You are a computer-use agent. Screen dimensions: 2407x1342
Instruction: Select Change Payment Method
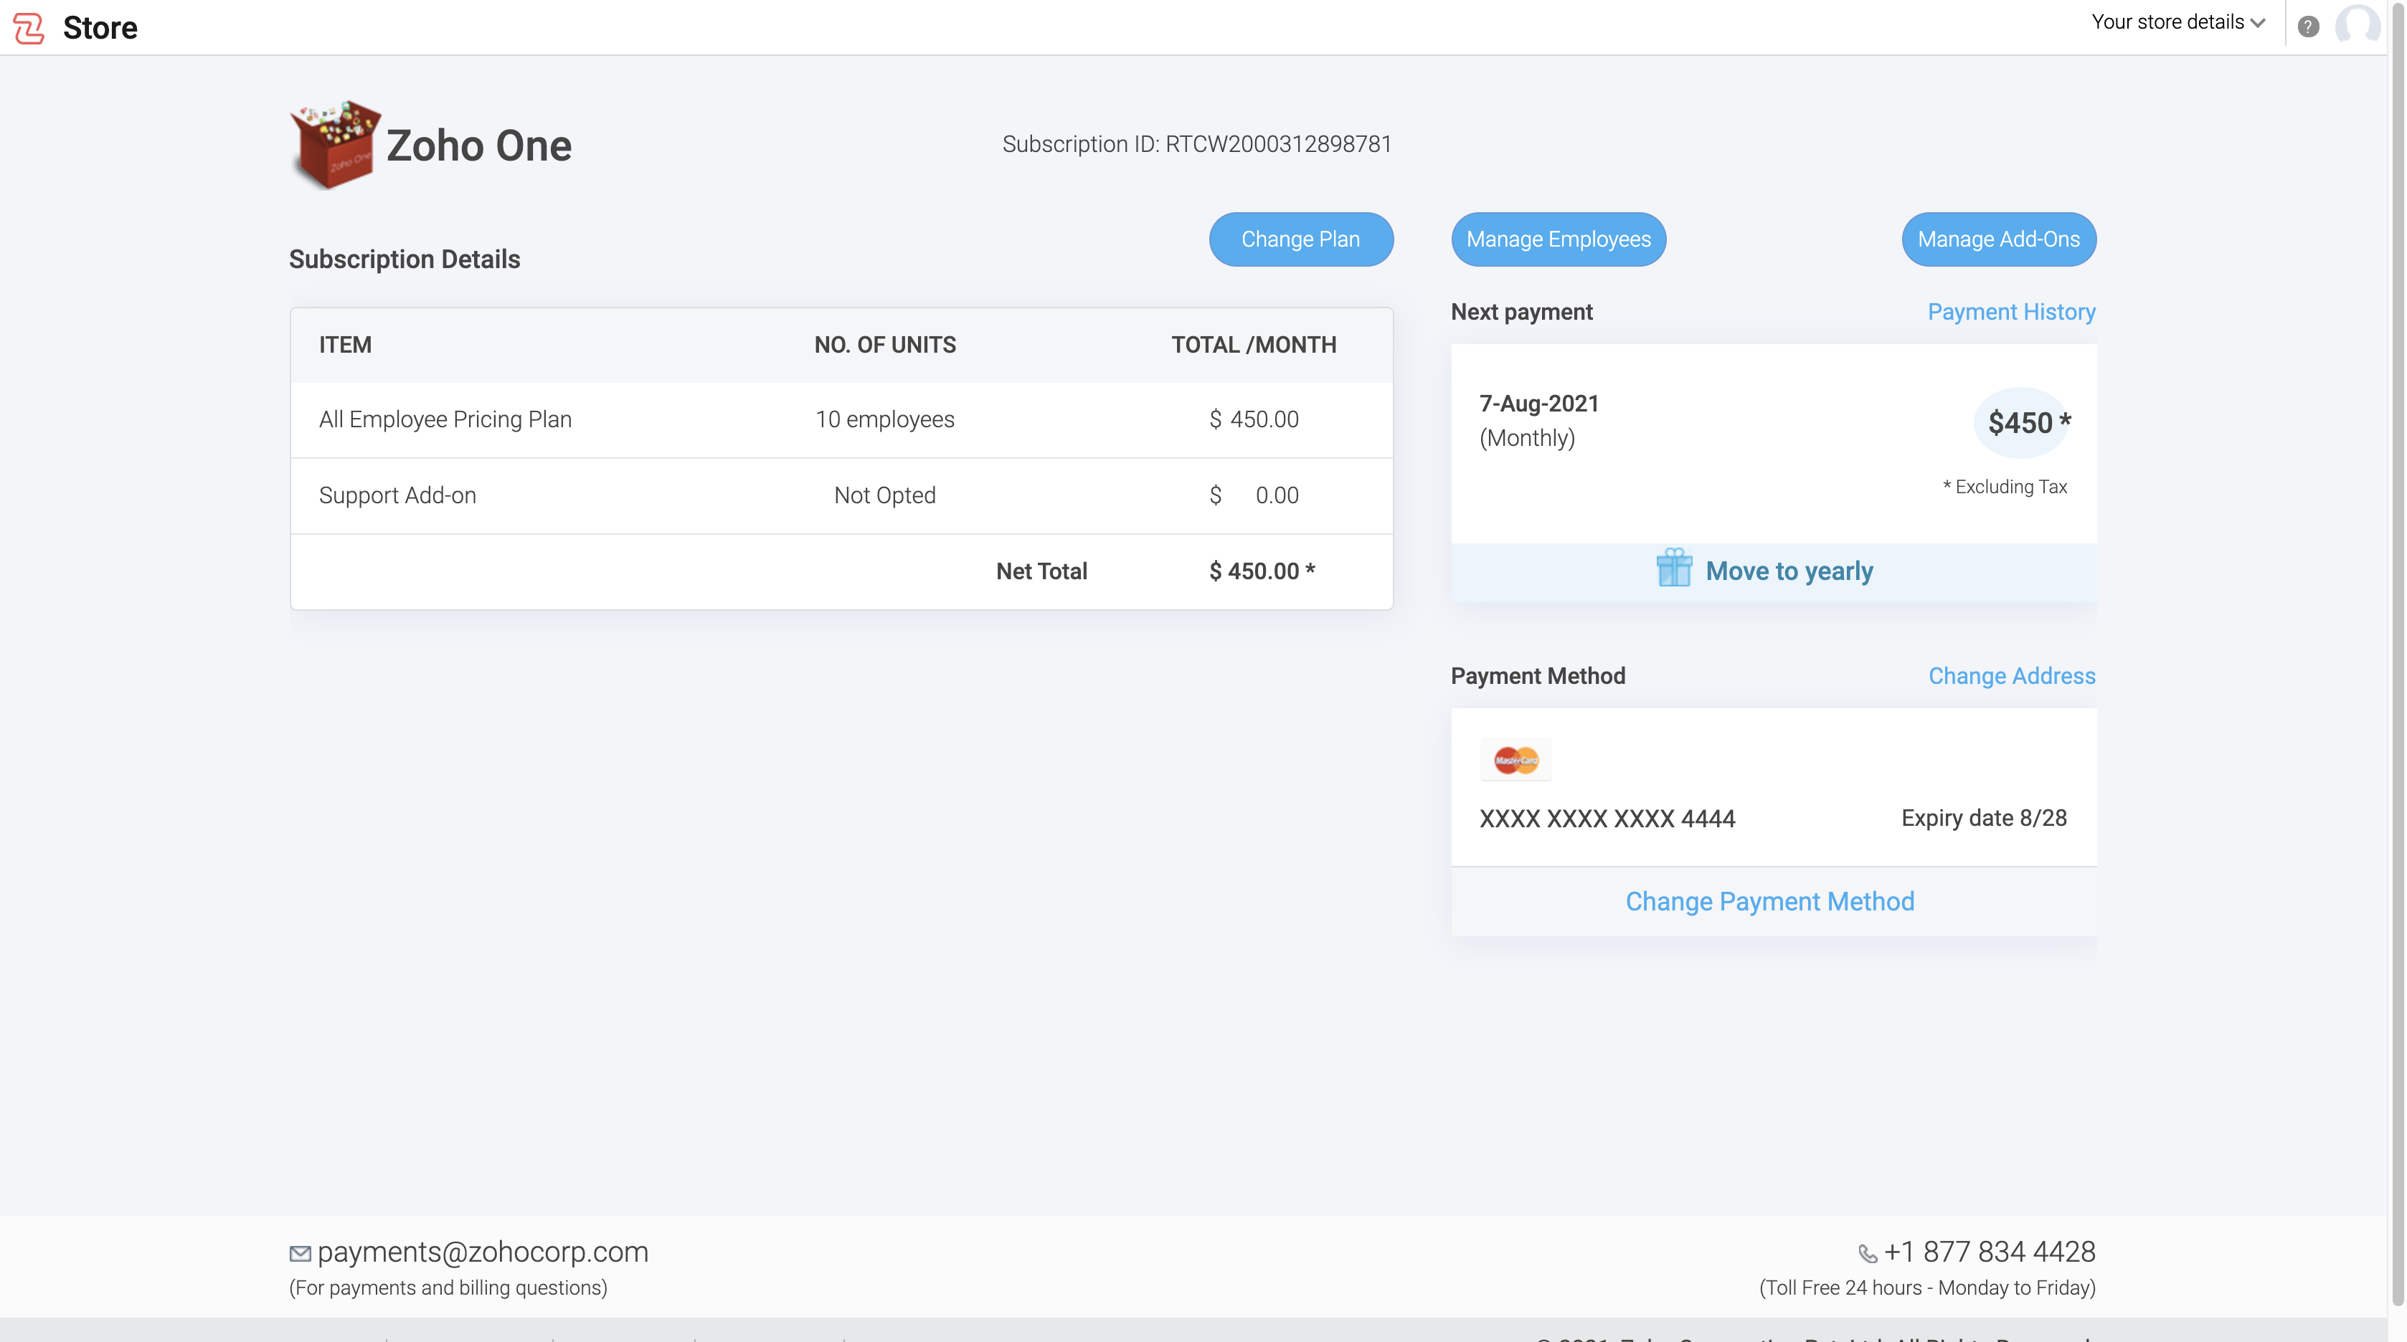(1769, 901)
